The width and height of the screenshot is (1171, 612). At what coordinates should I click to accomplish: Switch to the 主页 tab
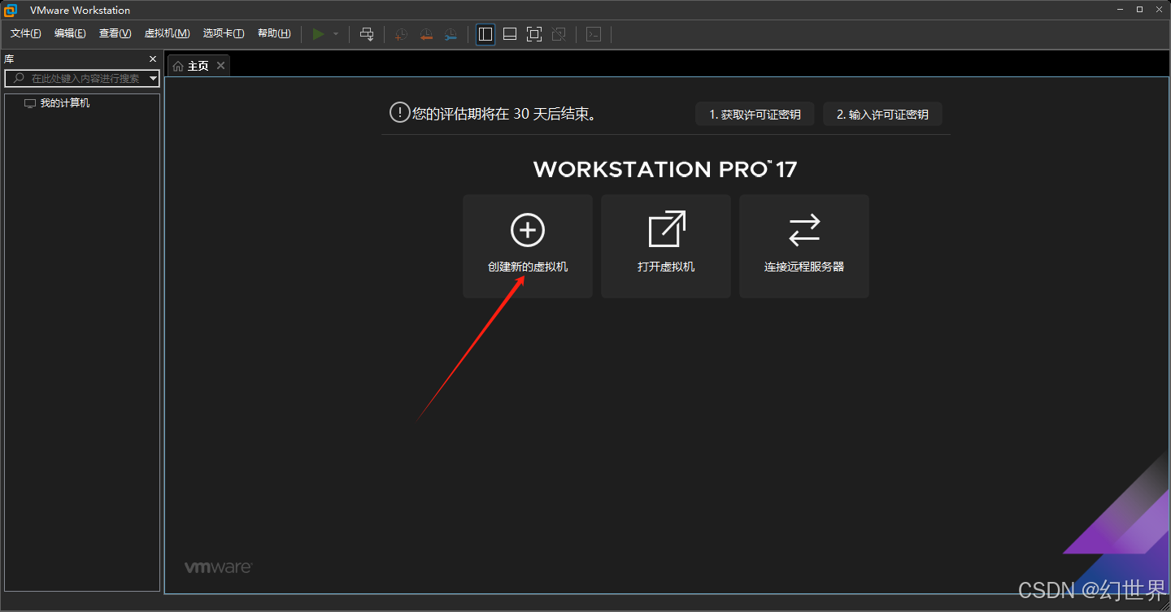(x=198, y=66)
